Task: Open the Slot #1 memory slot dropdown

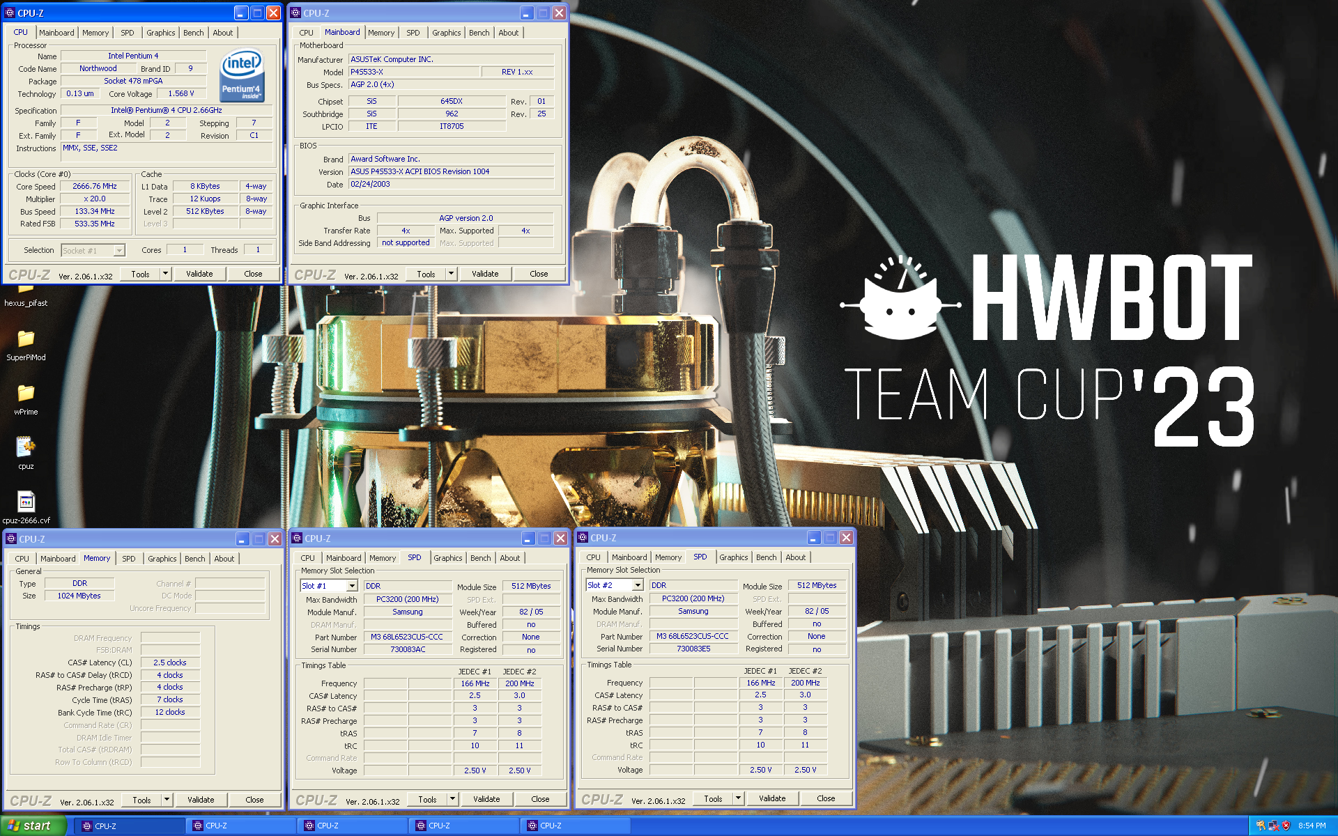Action: pyautogui.click(x=352, y=586)
